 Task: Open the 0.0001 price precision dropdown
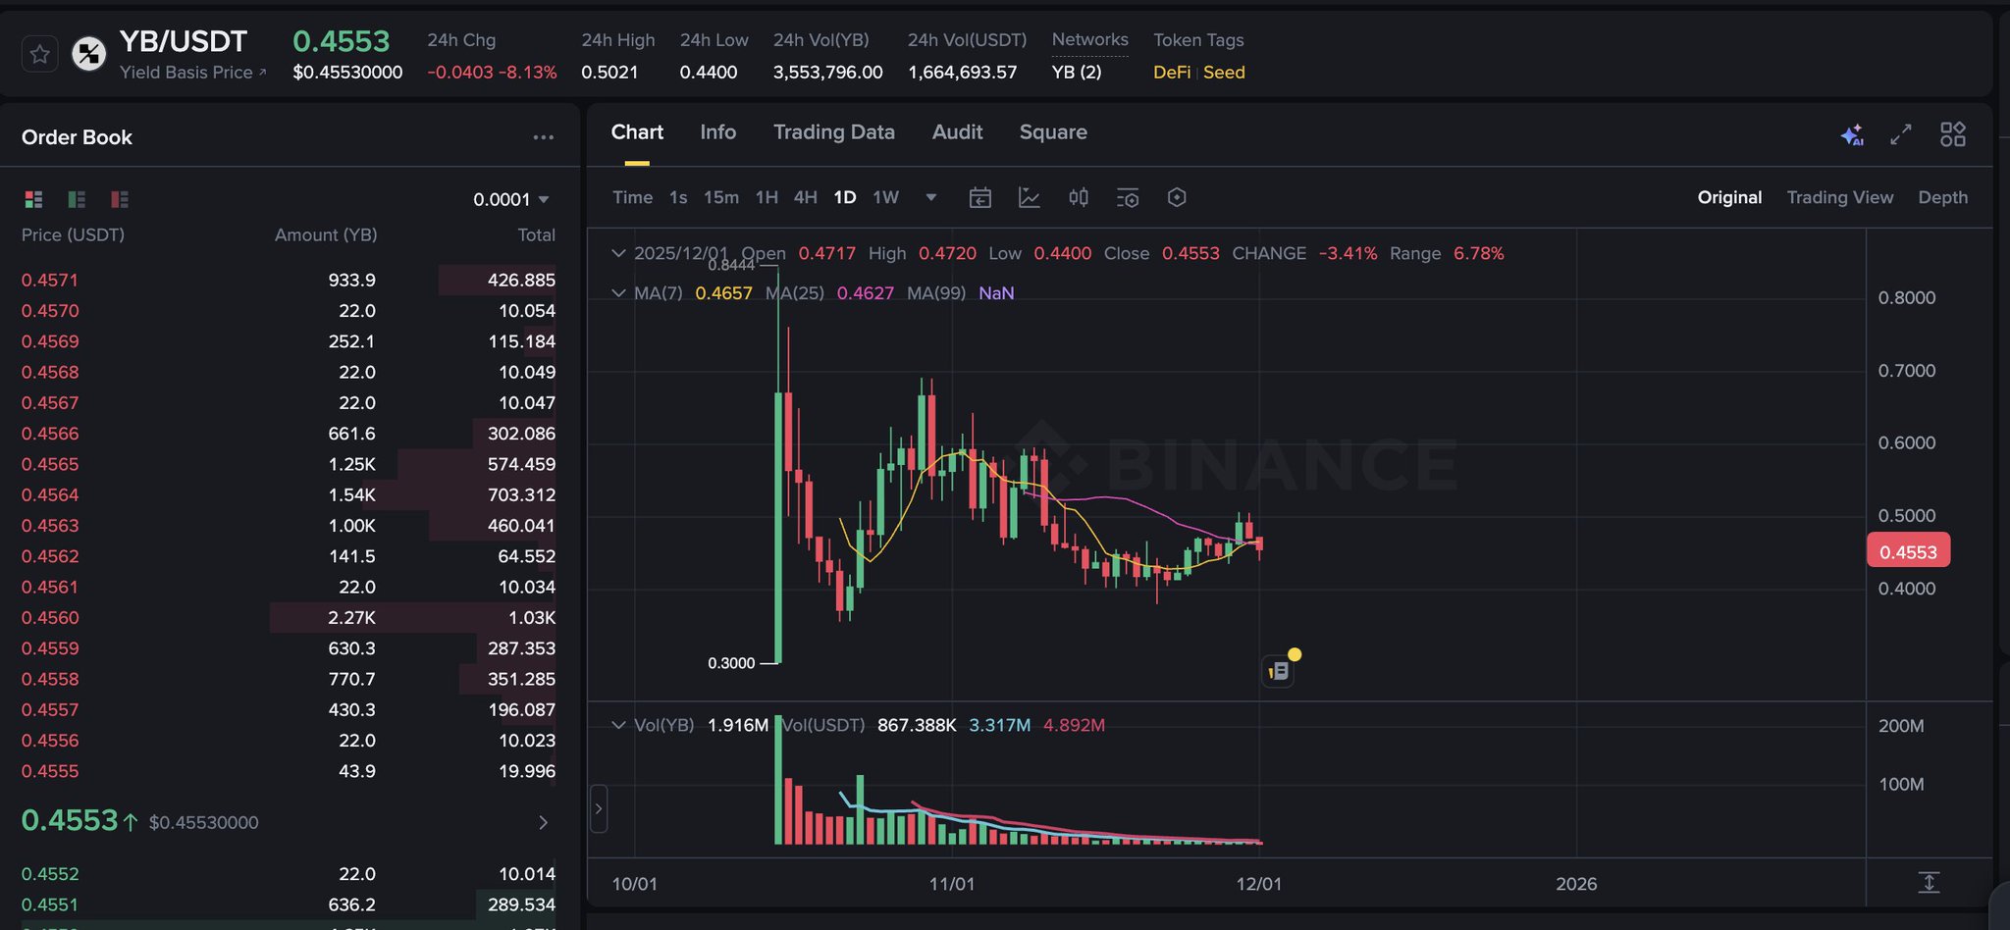tap(511, 199)
